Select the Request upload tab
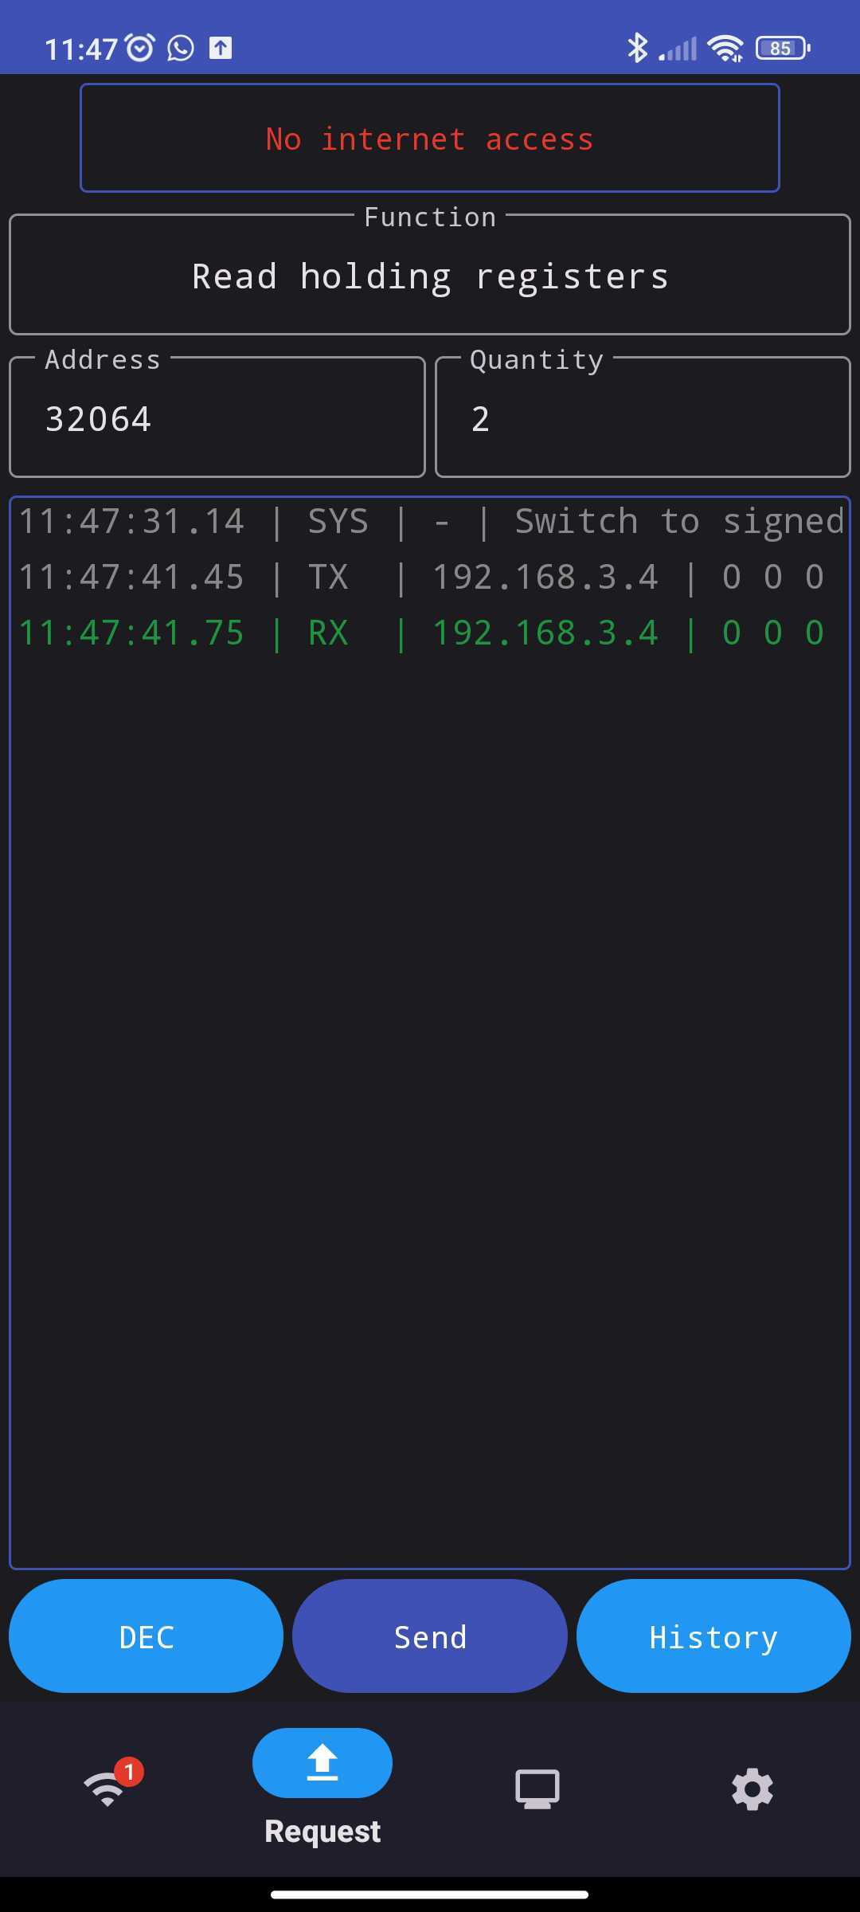This screenshot has height=1912, width=860. point(322,1788)
